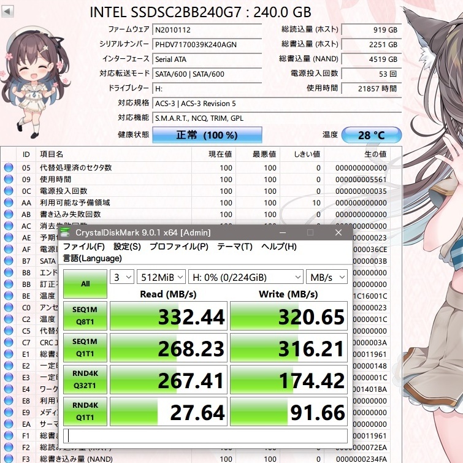Run the SEQ1M Q1T1 benchmark
Image resolution: width=463 pixels, height=463 pixels.
coord(85,348)
